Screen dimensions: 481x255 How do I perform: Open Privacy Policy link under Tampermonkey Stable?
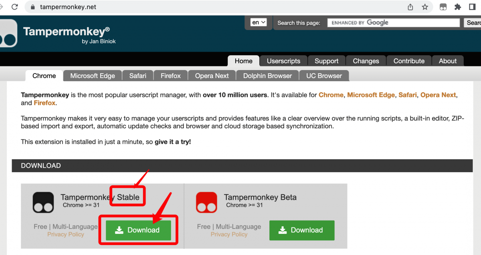click(x=66, y=234)
